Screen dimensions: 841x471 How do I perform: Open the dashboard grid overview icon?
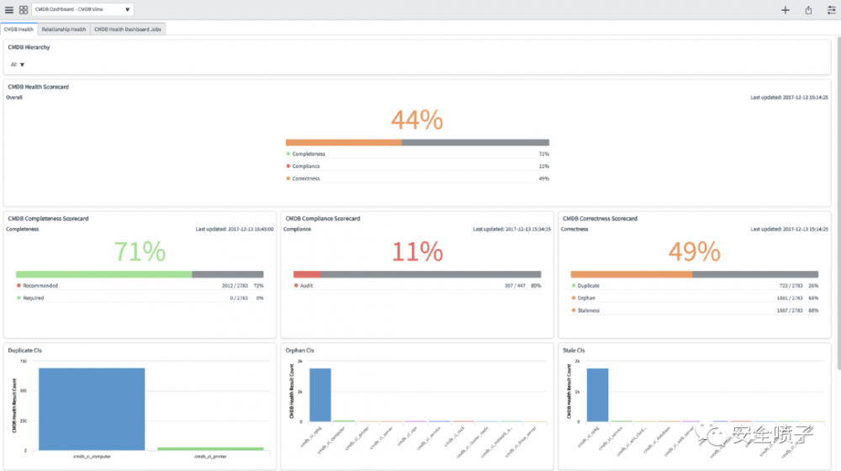pyautogui.click(x=24, y=9)
